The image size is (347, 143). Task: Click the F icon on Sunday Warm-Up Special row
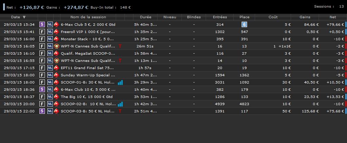click(x=42, y=75)
